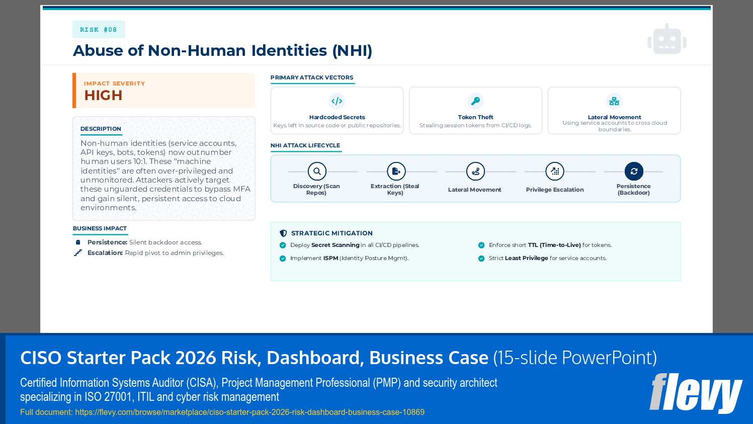Image resolution: width=753 pixels, height=424 pixels.
Task: Click the Discovery magnifying glass icon
Action: (316, 171)
